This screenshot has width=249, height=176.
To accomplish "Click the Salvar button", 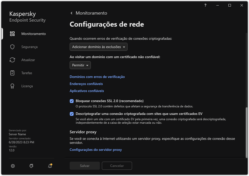I will [x=85, y=166].
